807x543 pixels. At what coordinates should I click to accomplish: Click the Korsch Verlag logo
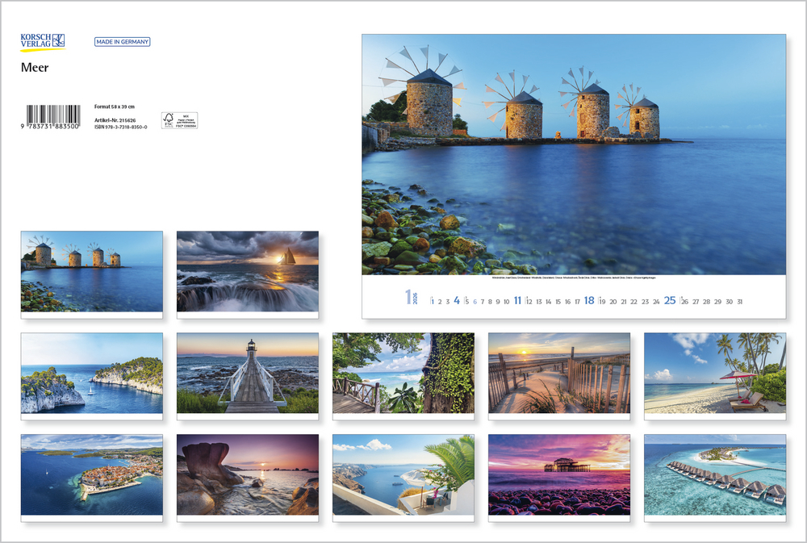click(43, 42)
